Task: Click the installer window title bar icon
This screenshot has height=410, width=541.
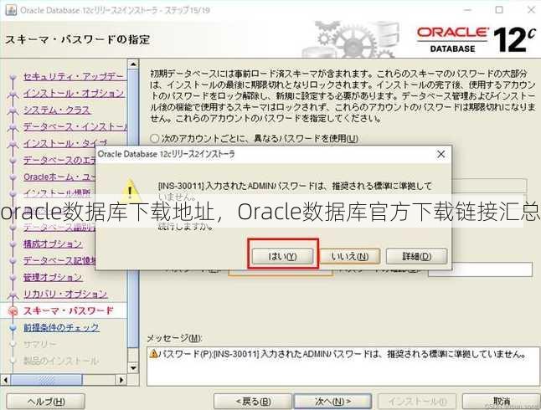Action: (x=11, y=10)
